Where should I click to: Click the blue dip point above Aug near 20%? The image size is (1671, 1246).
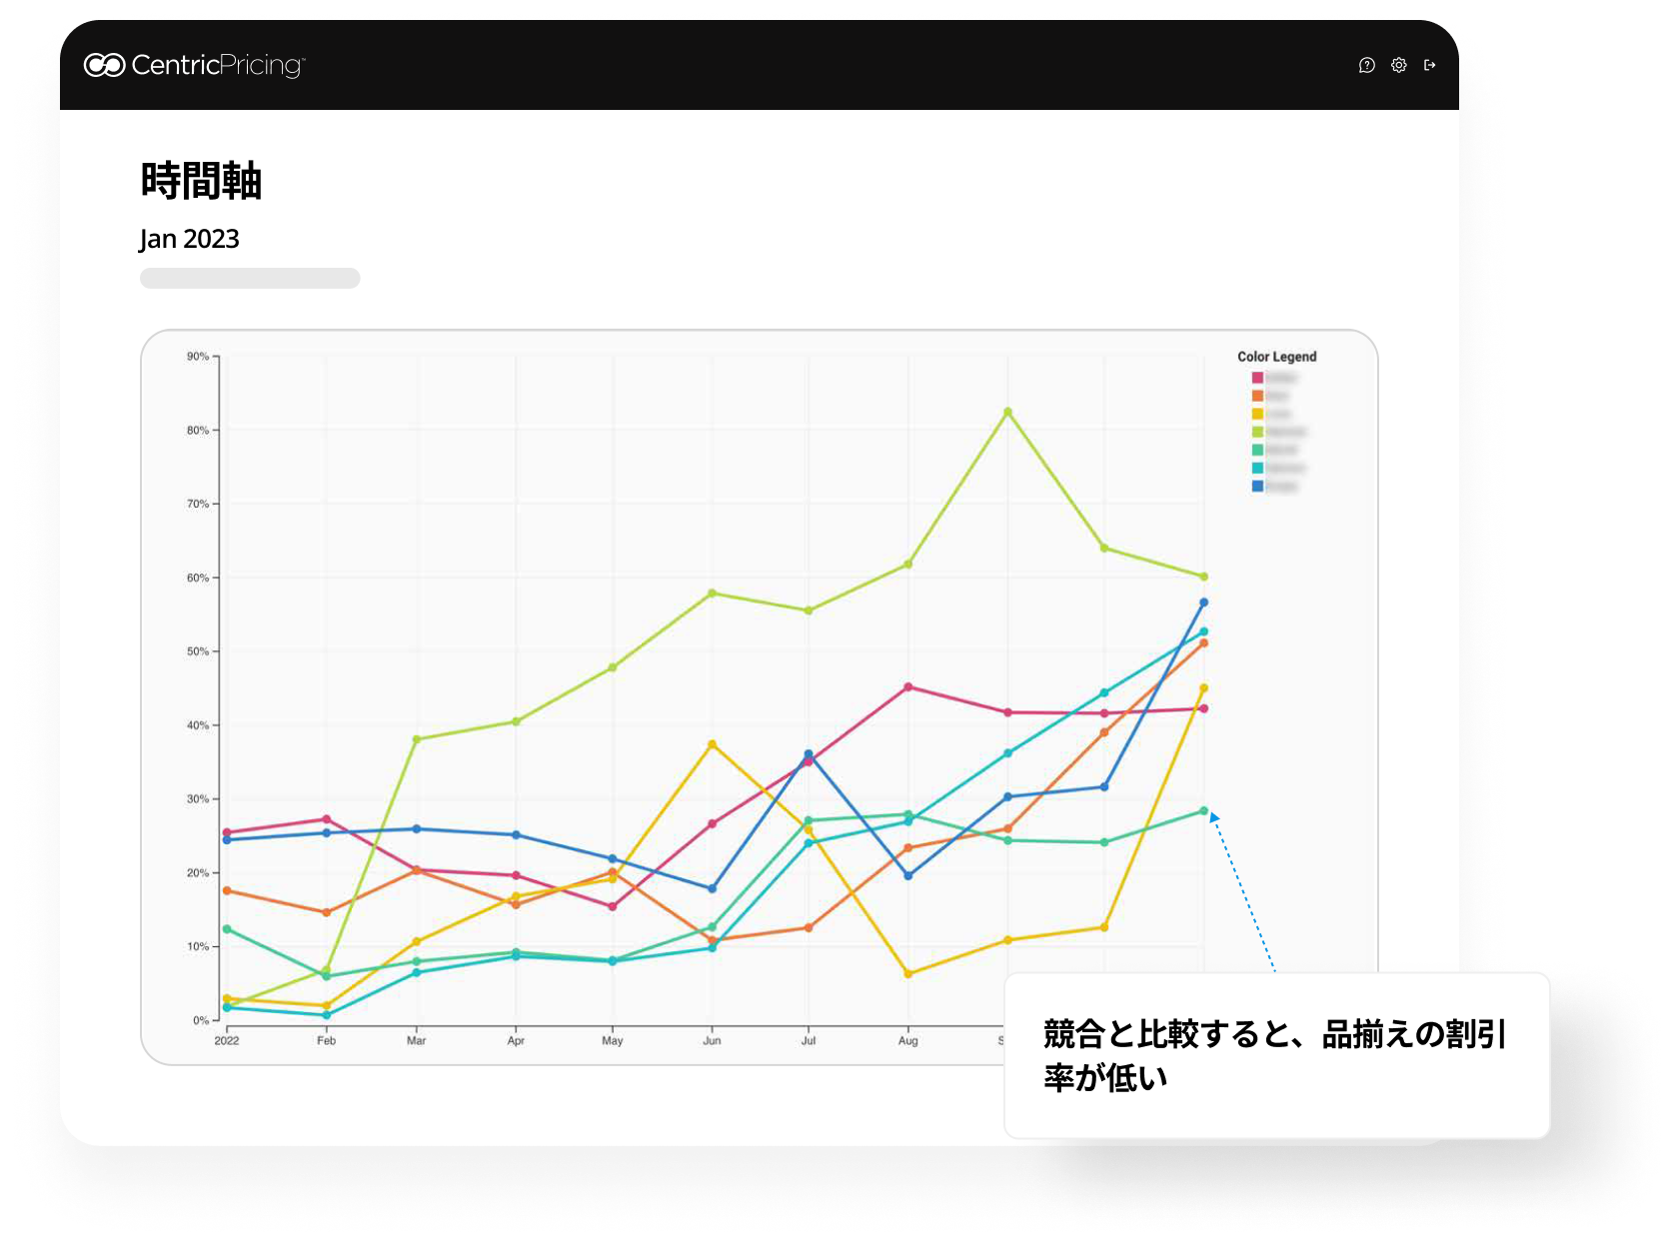[x=907, y=875]
